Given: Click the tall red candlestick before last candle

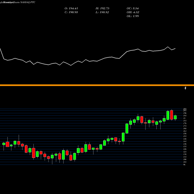Looking at the screenshot, I should pos(171,115).
